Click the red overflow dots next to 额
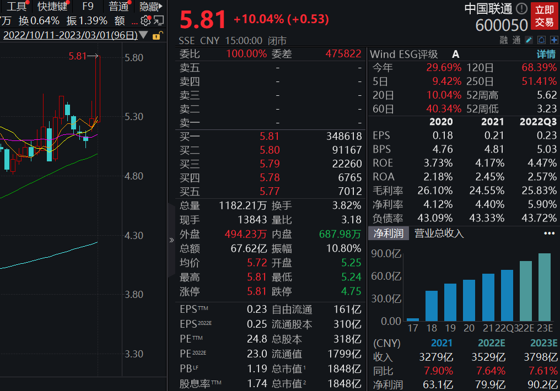The height and width of the screenshot is (391, 560). point(134,22)
